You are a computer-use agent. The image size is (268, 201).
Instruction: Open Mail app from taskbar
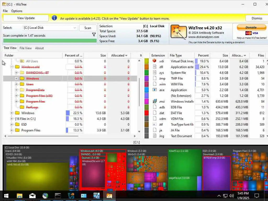(x=32, y=196)
